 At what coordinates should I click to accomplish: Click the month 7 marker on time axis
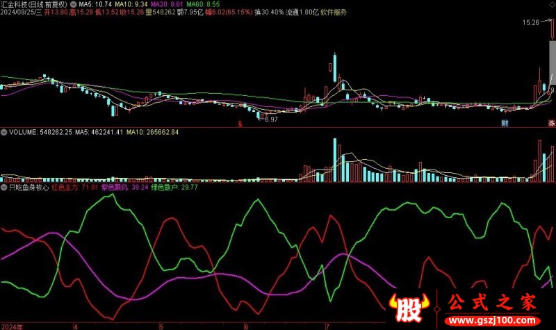[327, 327]
